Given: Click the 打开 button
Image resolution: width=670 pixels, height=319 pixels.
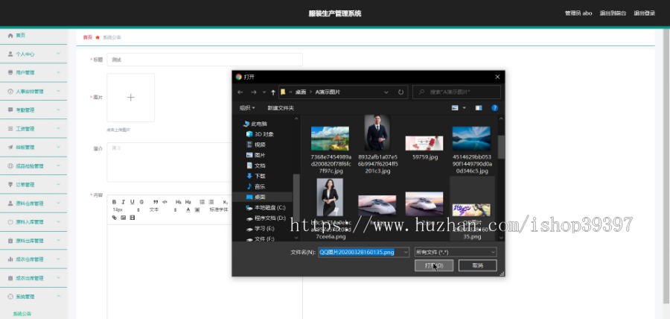Looking at the screenshot, I should click(x=434, y=265).
